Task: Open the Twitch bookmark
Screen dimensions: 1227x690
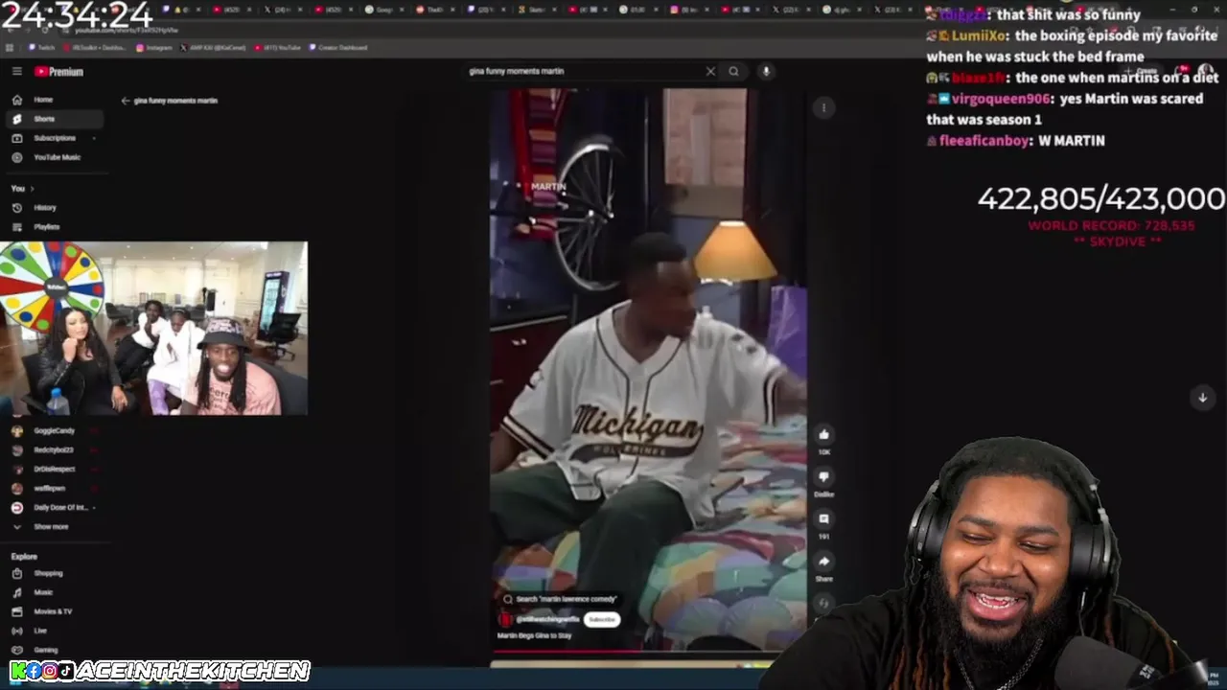Action: [x=41, y=47]
